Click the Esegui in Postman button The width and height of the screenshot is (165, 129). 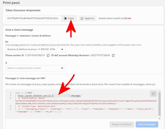122,124
